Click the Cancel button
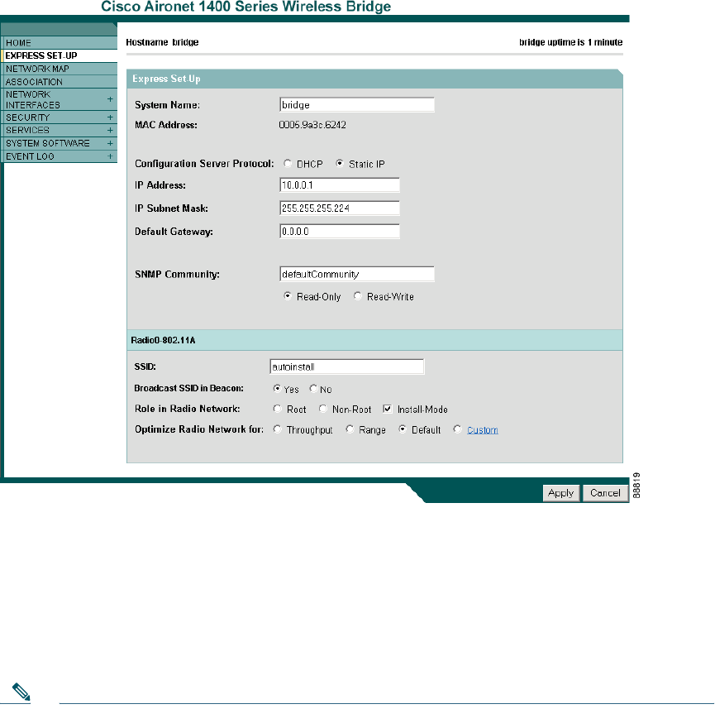Screen dimensions: 715x709 tap(605, 493)
